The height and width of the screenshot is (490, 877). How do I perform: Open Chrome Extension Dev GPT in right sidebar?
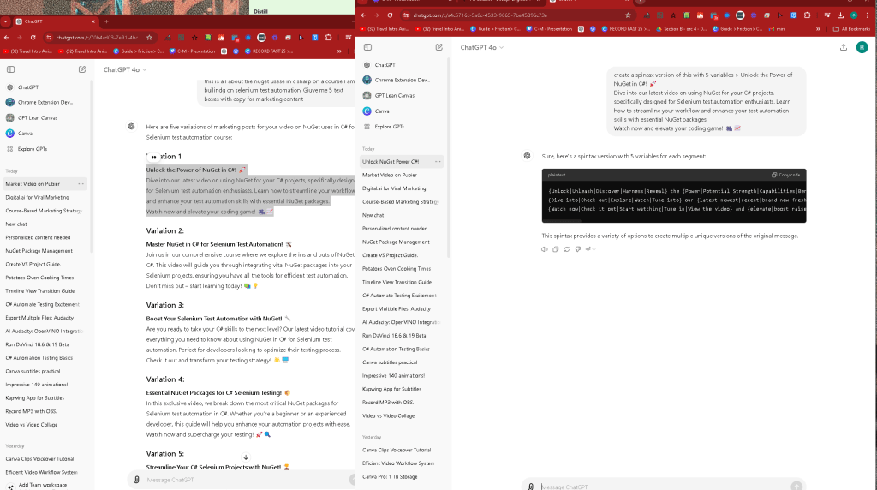[x=403, y=80]
